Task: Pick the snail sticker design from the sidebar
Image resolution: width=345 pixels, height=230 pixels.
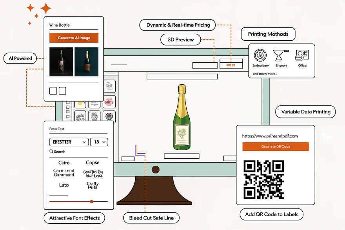Action: coord(80,117)
